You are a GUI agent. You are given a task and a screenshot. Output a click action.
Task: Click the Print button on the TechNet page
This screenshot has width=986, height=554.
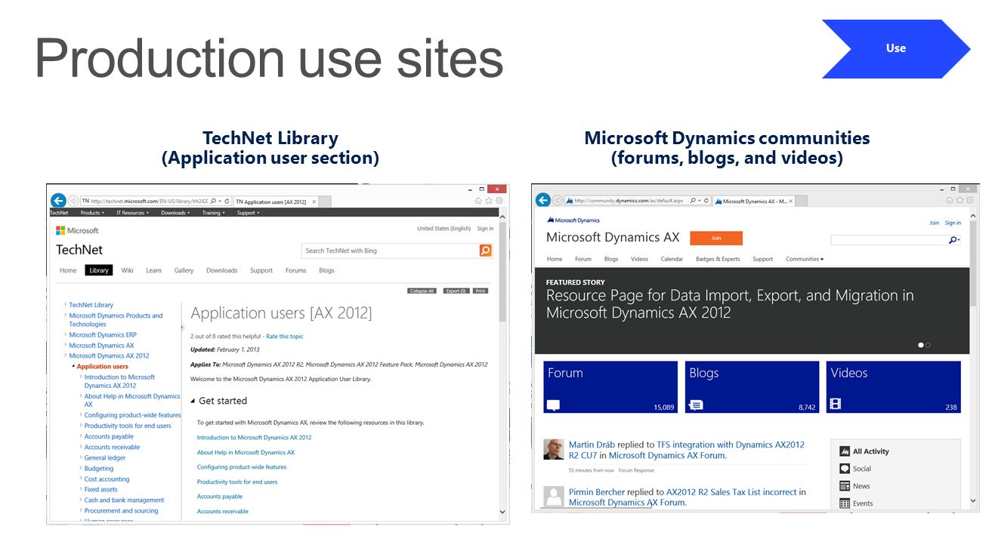point(481,291)
